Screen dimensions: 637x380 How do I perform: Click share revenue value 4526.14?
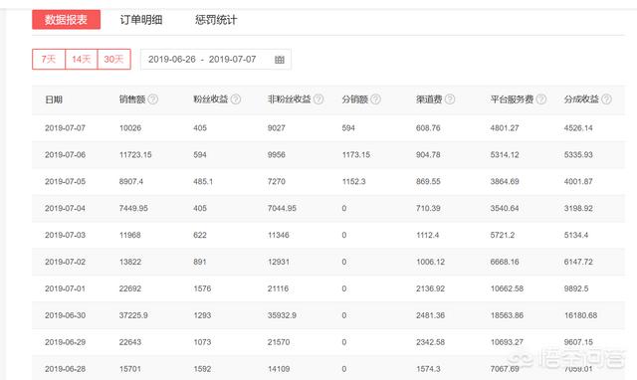click(x=578, y=128)
